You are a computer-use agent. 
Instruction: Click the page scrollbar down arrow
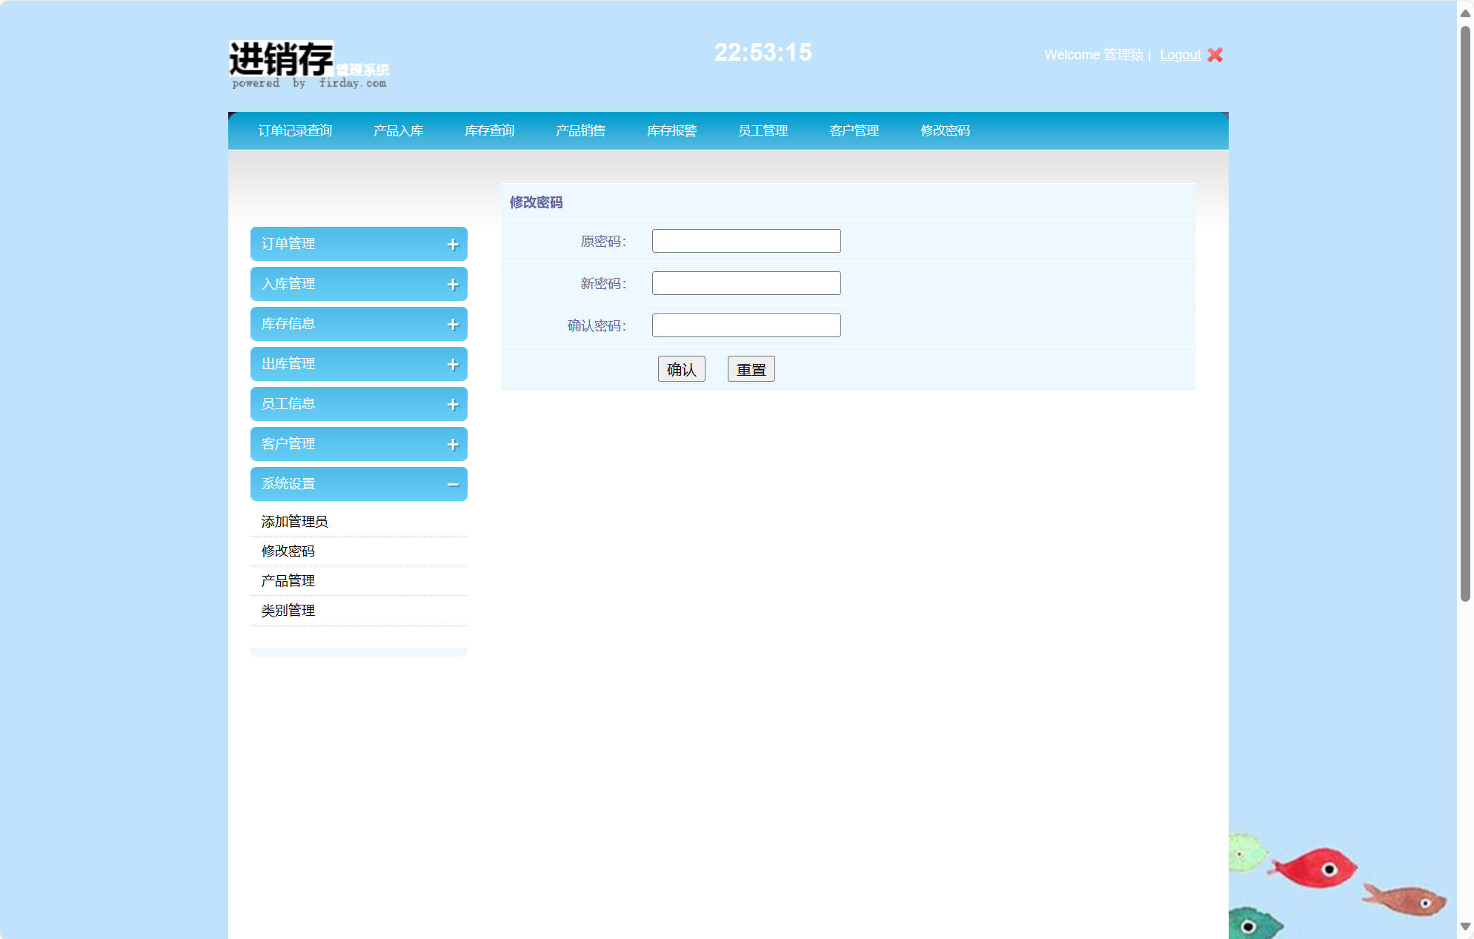coord(1465,926)
